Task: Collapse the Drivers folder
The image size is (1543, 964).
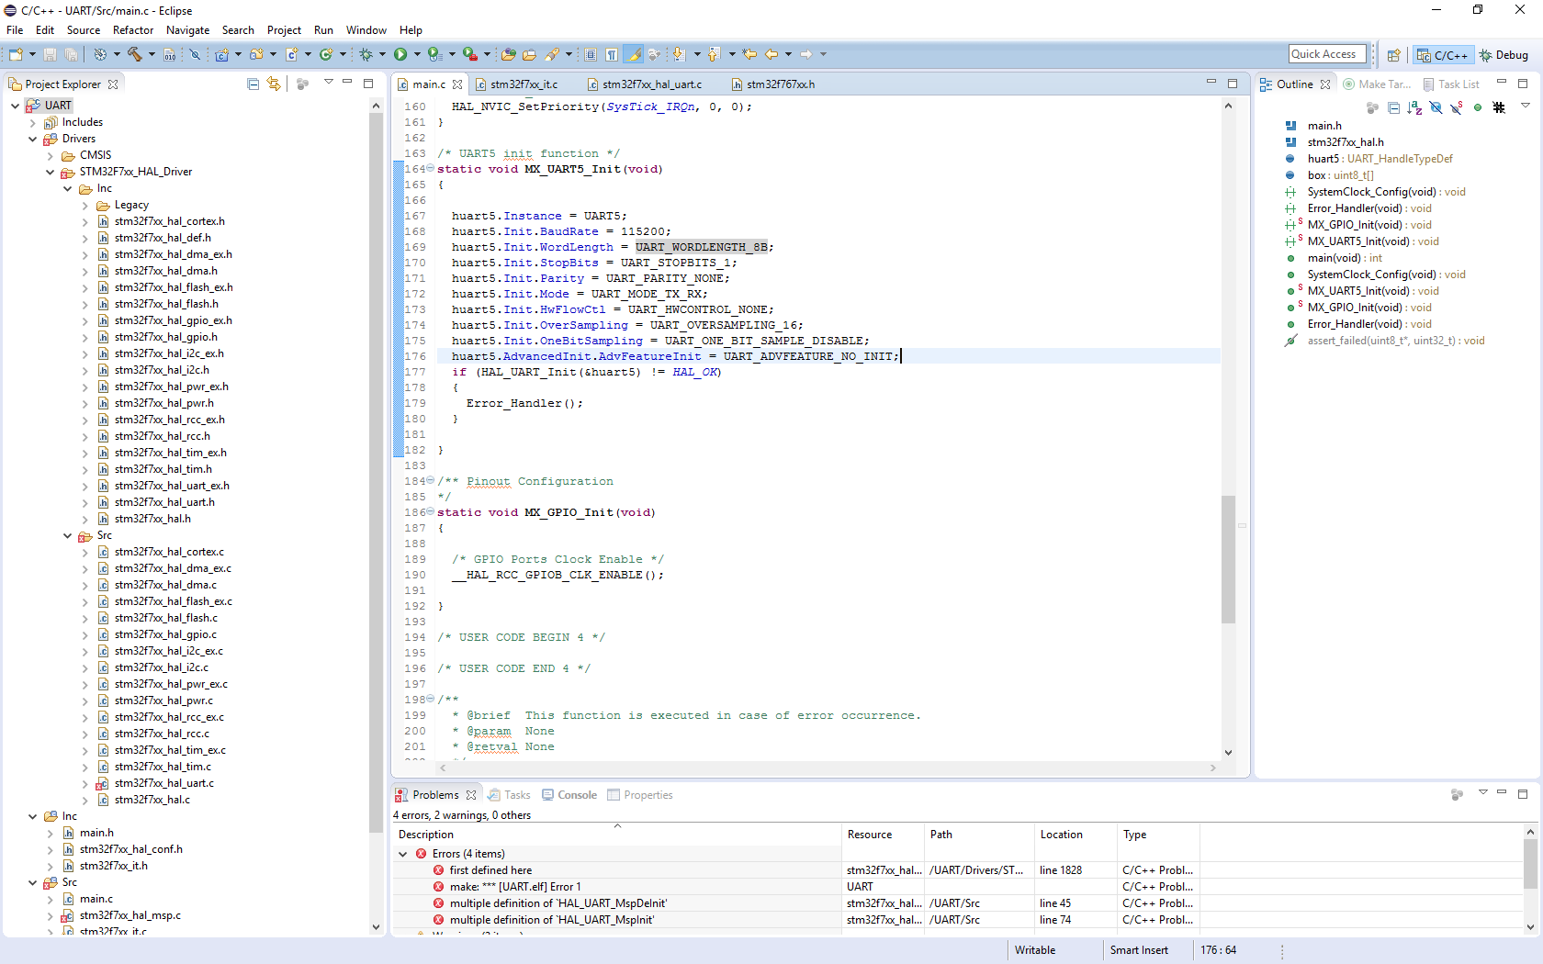Action: [x=32, y=139]
